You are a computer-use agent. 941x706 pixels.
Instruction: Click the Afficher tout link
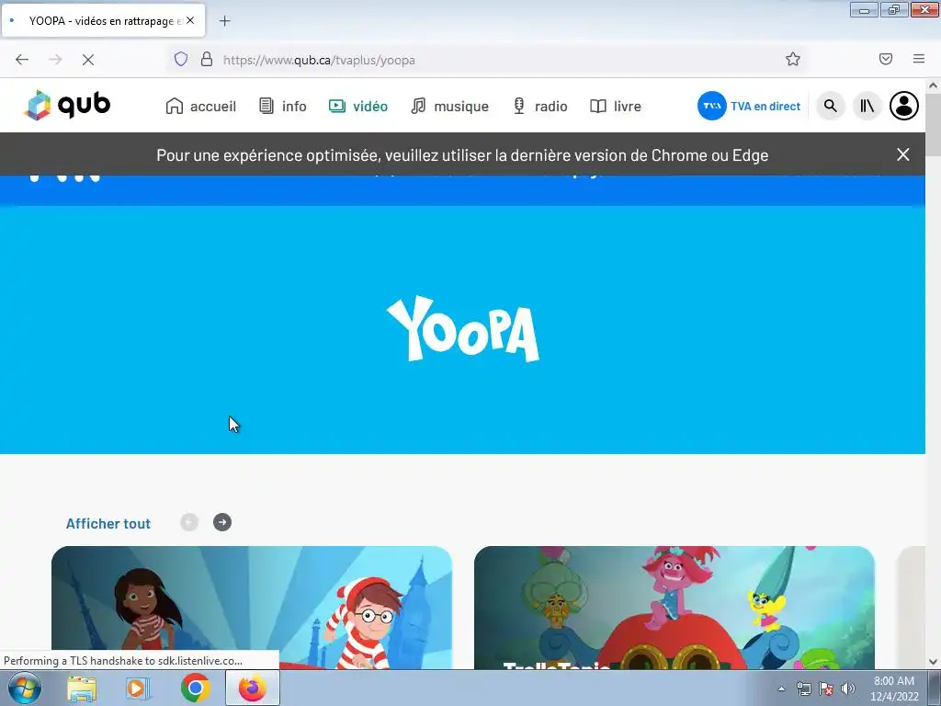(x=108, y=523)
